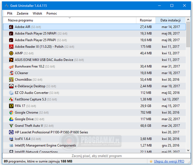Click the 'lut 13, 2007' install date

[x=171, y=99]
